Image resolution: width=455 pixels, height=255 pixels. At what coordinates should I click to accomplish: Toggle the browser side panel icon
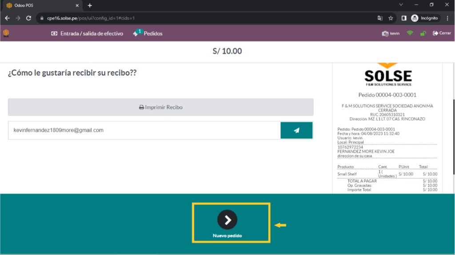pyautogui.click(x=404, y=18)
